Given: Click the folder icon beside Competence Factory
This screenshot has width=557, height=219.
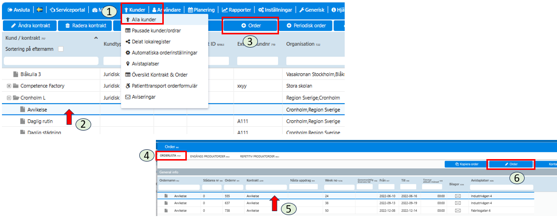Looking at the screenshot, I should click(x=16, y=86).
